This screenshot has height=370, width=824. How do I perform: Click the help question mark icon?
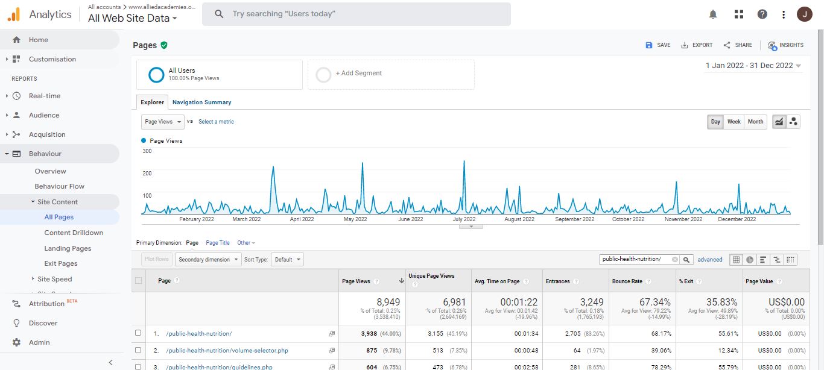(x=762, y=14)
